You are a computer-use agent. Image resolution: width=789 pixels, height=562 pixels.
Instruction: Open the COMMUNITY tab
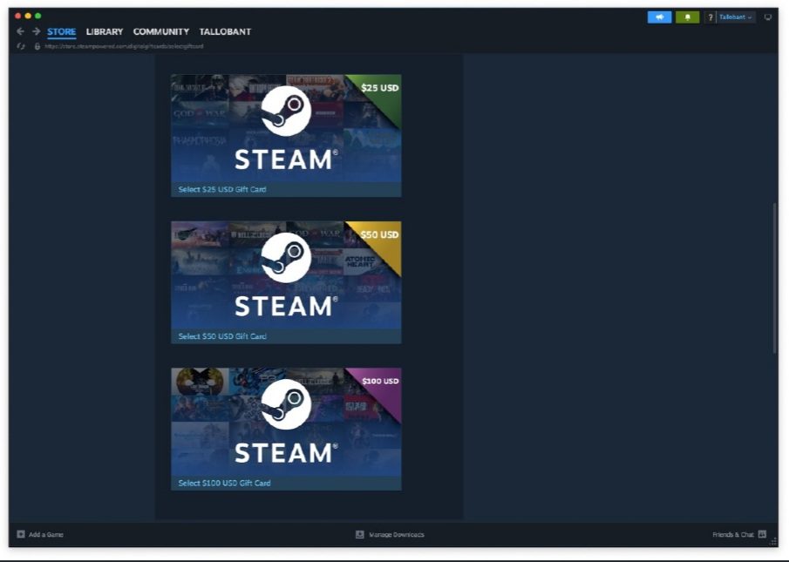click(161, 31)
